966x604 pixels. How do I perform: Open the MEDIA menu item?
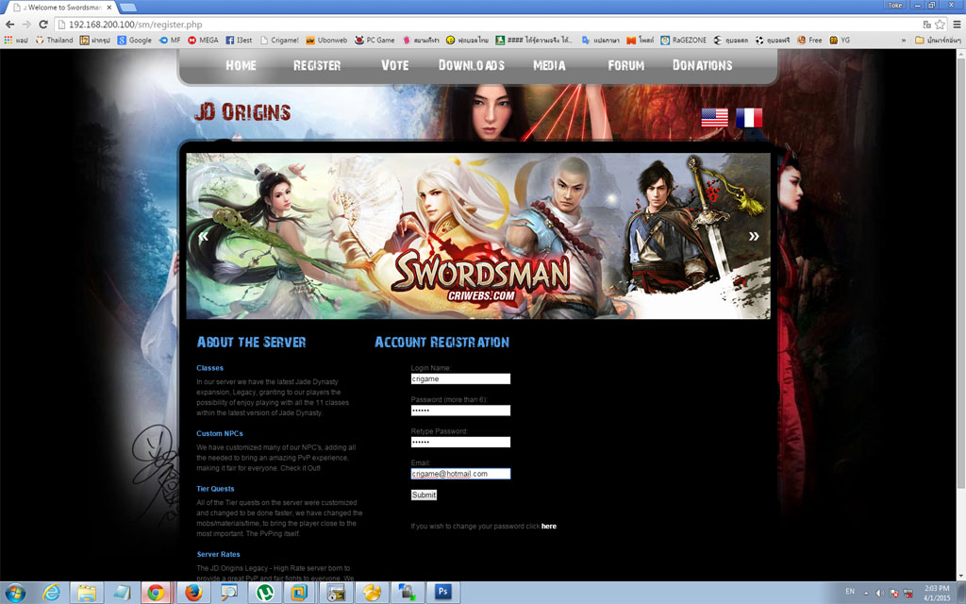550,65
